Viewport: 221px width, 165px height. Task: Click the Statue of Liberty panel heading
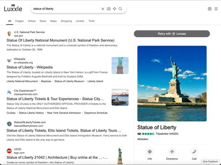(157, 127)
